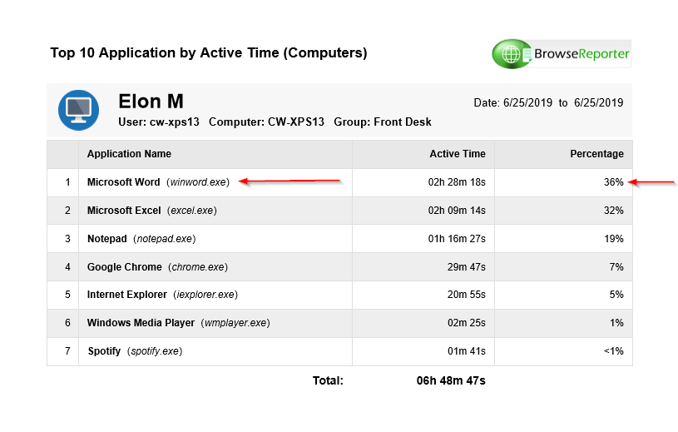Click the user name Elon M heading
The height and width of the screenshot is (432, 678).
[x=151, y=102]
